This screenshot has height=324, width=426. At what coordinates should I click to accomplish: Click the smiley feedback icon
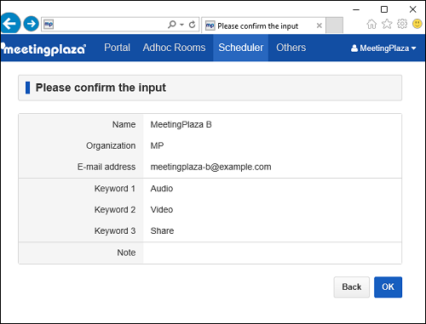tap(417, 24)
